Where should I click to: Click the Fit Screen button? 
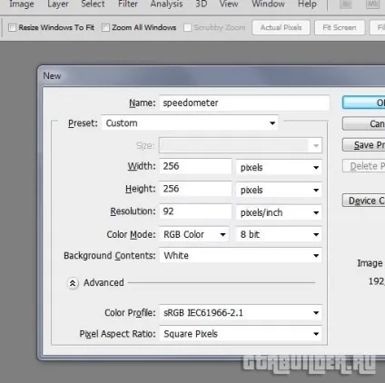click(340, 27)
